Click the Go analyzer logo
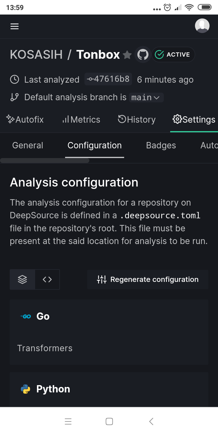Viewport: 218px width, 436px height. click(26, 316)
